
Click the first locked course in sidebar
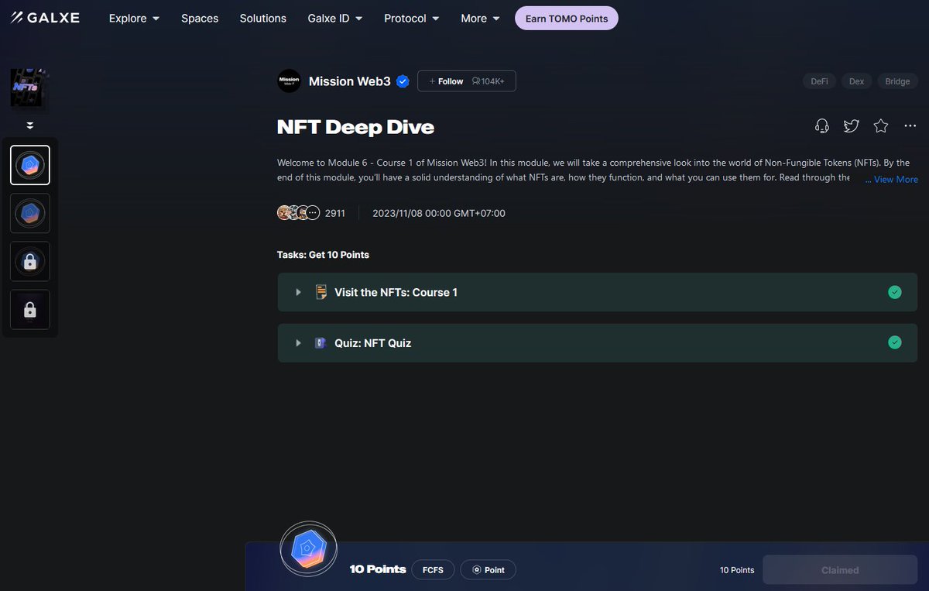[30, 262]
